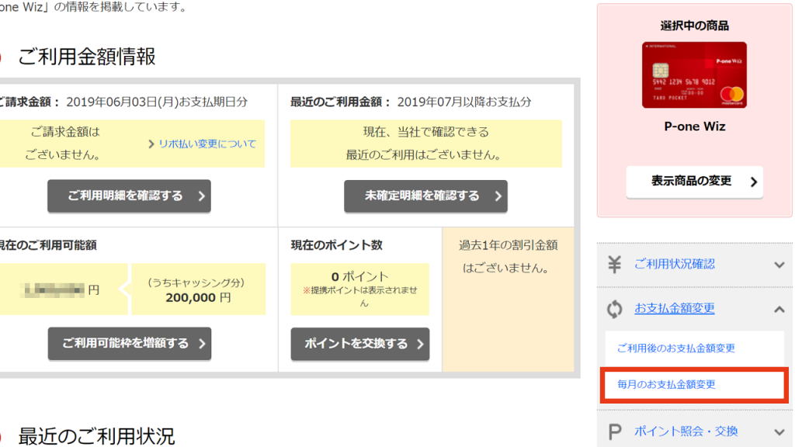Click the blurred available credit amount
The image size is (795, 447).
[54, 290]
